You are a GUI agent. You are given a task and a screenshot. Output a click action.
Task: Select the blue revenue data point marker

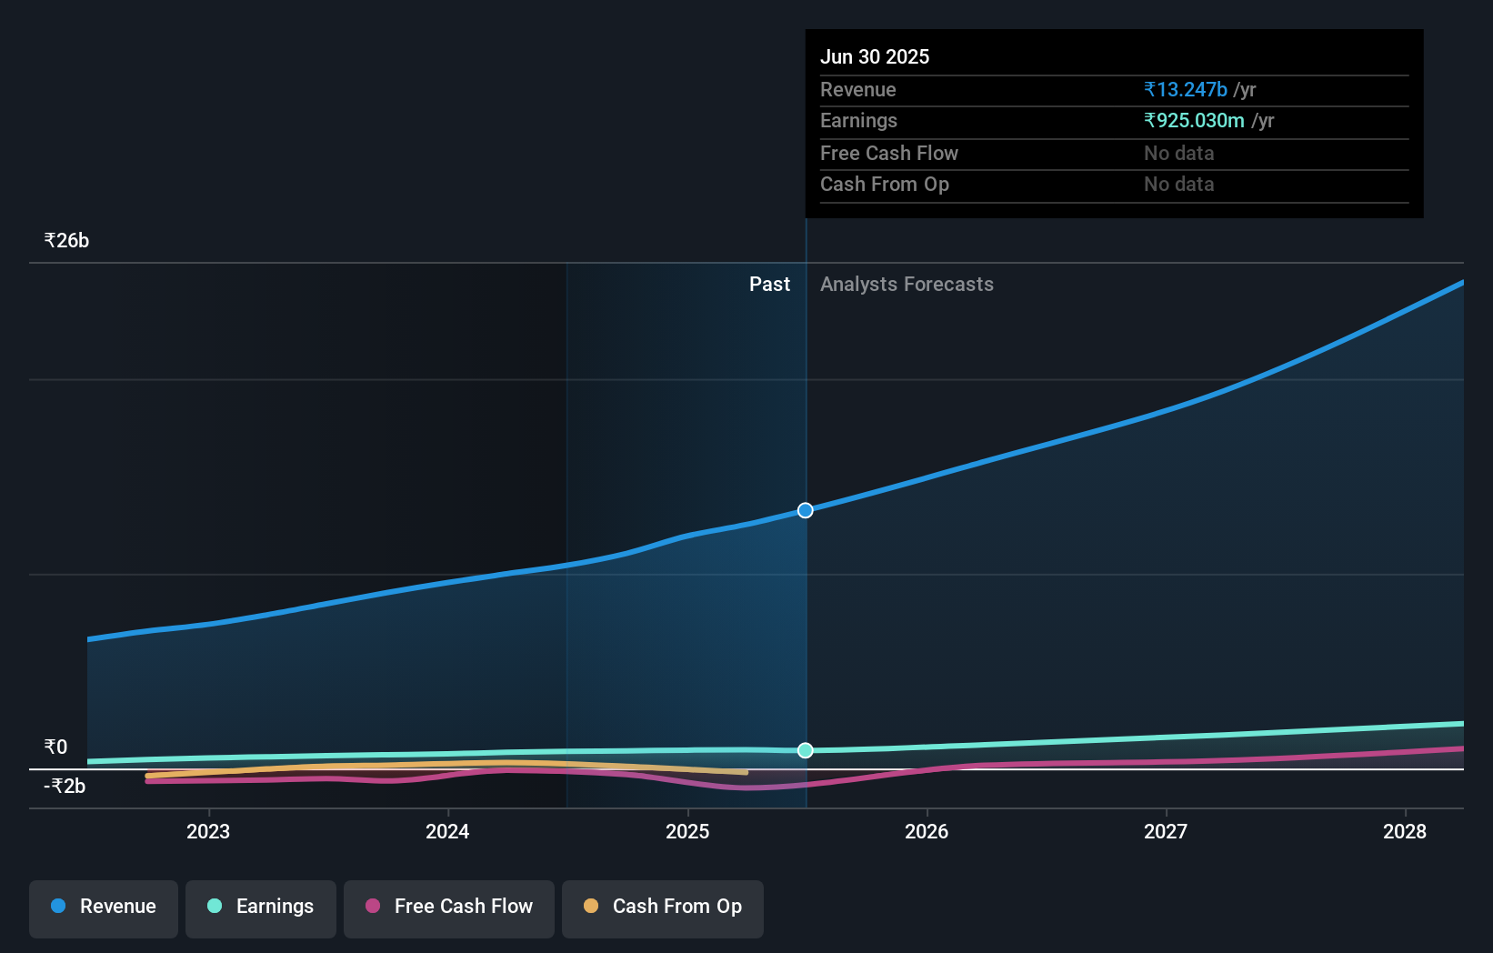[x=804, y=510]
